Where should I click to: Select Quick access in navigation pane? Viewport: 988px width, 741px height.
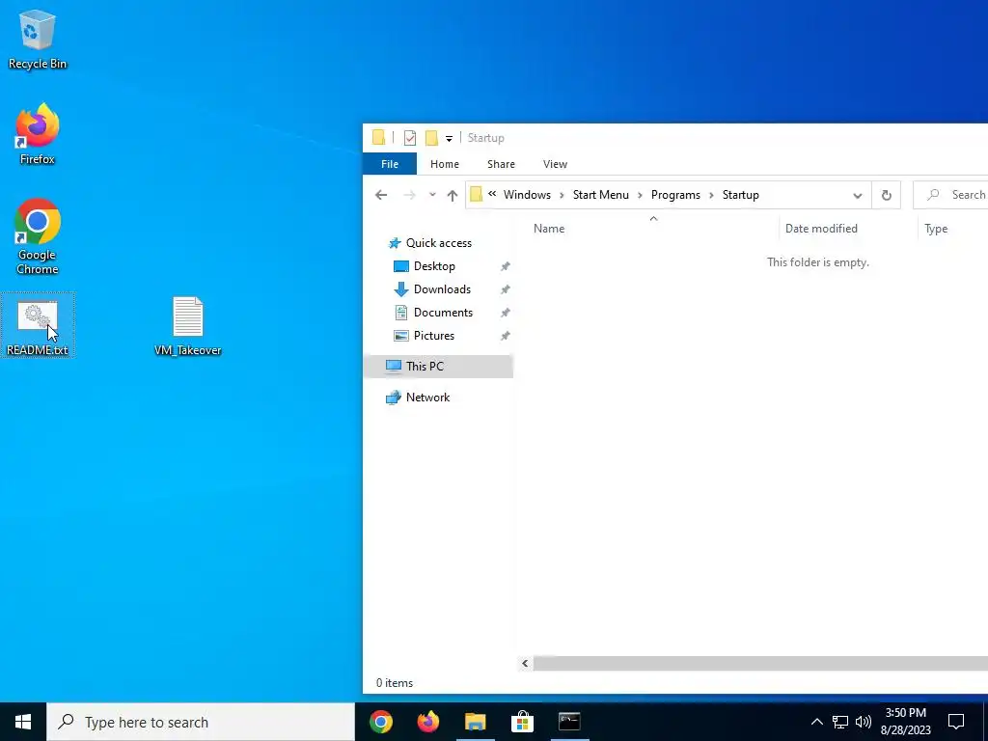click(439, 242)
